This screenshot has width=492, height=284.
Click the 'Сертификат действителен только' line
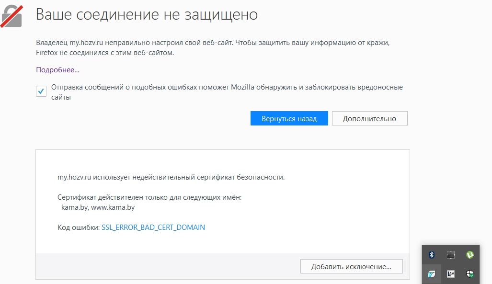(x=149, y=197)
